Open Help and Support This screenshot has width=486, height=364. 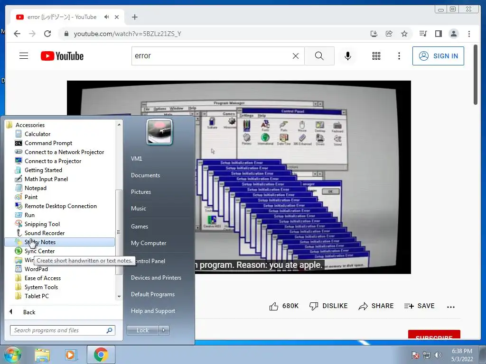coord(153,311)
